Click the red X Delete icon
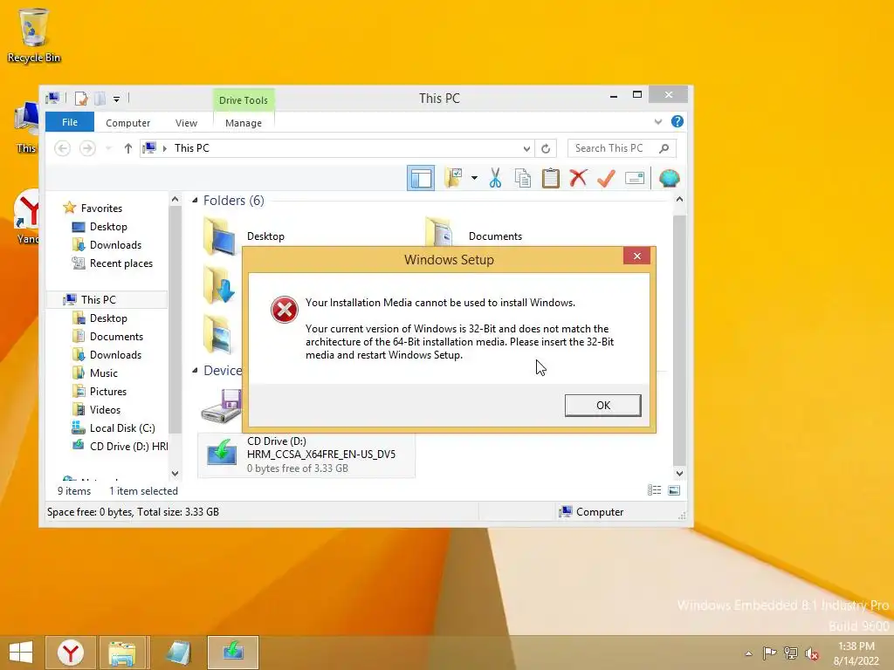 pyautogui.click(x=578, y=178)
